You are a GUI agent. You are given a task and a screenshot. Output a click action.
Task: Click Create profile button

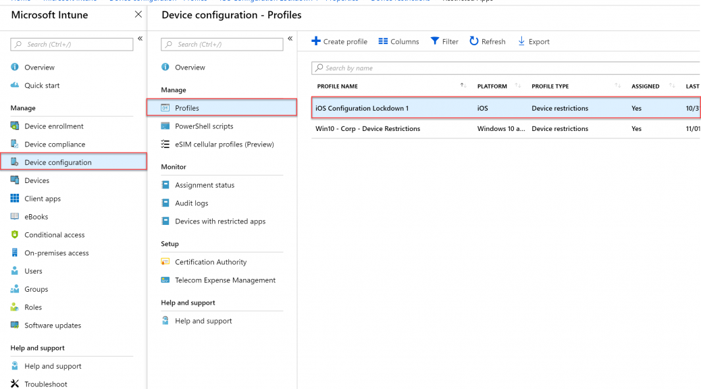[339, 41]
